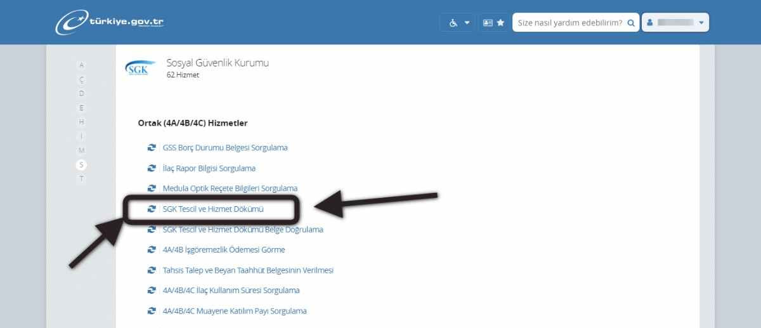Jump to letter M in index
The height and width of the screenshot is (328, 761).
(81, 150)
